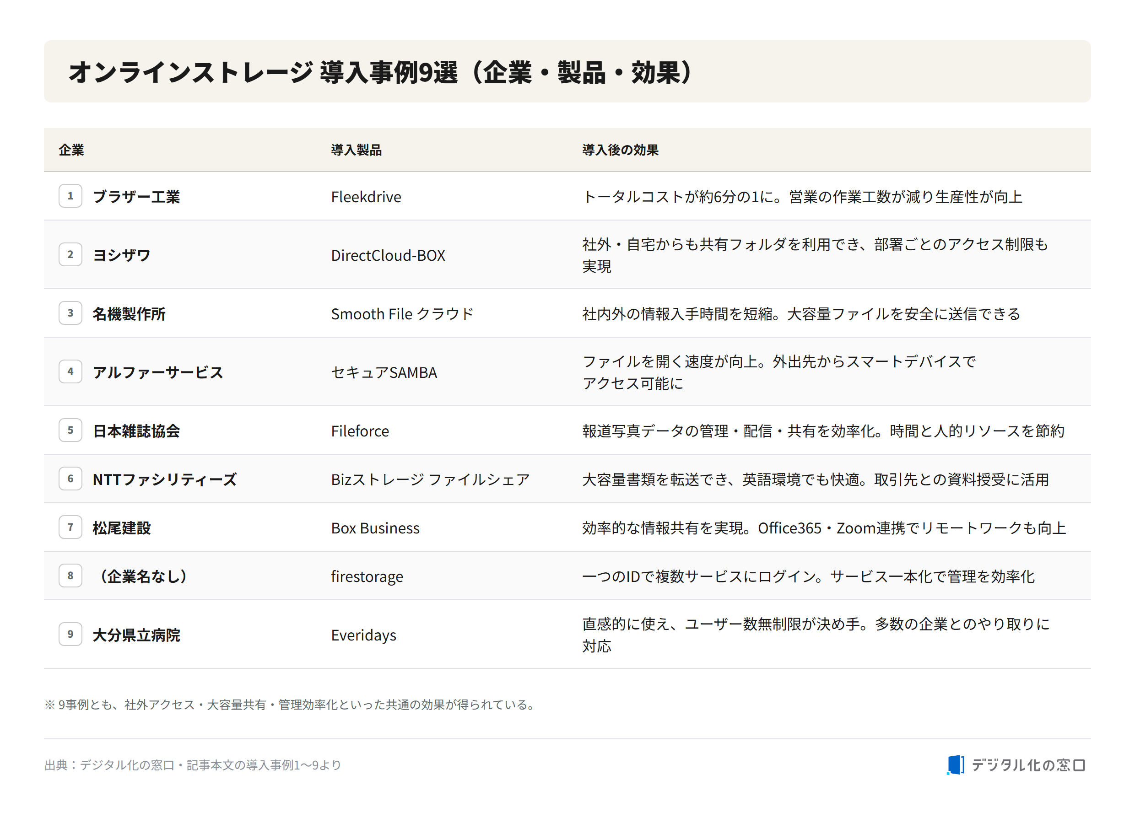The width and height of the screenshot is (1135, 818).
Task: Select the company name NTTファシリティーズ
Action: point(165,479)
